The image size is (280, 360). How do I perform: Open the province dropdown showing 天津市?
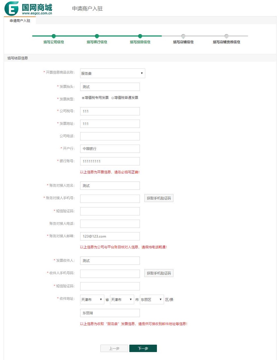(x=92, y=299)
